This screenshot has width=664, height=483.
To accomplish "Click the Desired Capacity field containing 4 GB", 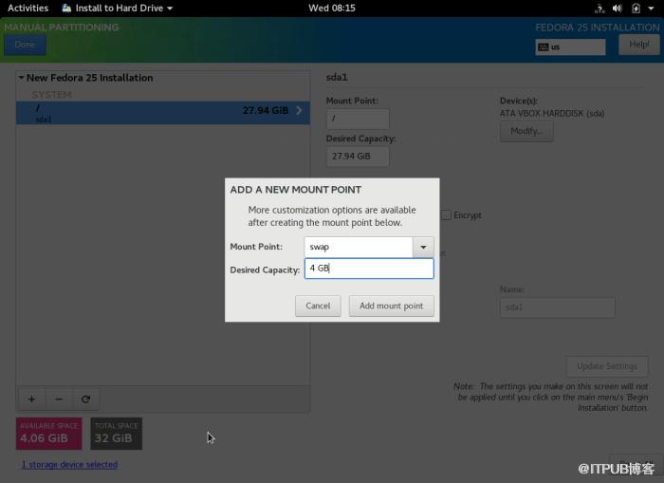I will [369, 269].
